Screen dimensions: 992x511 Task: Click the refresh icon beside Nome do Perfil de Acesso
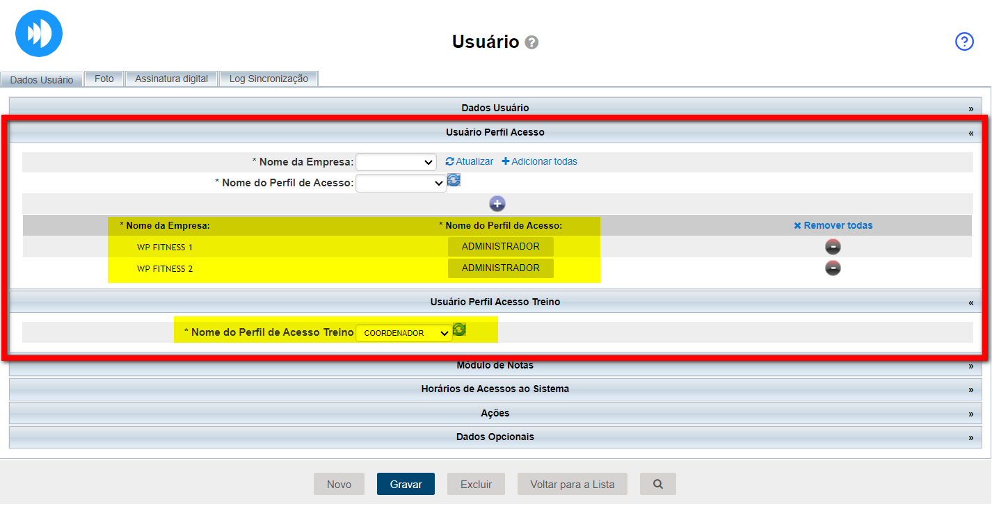[x=454, y=180]
